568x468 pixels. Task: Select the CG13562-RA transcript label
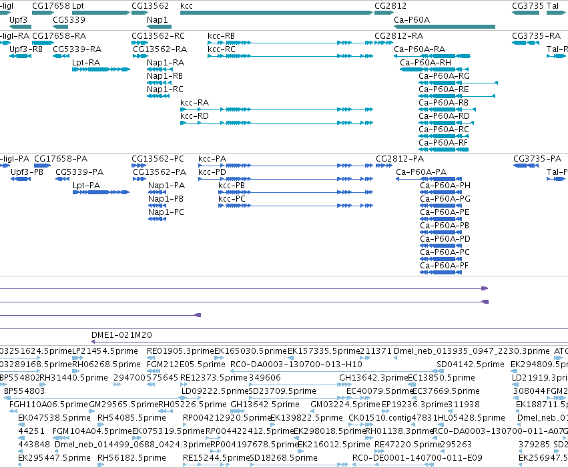(x=160, y=49)
